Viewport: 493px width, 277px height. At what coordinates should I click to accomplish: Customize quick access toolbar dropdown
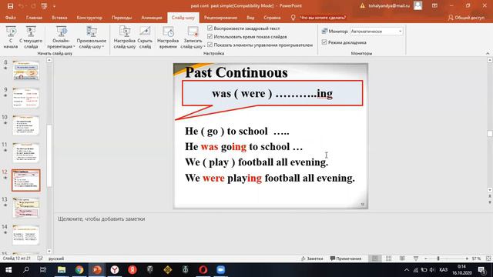(x=55, y=6)
